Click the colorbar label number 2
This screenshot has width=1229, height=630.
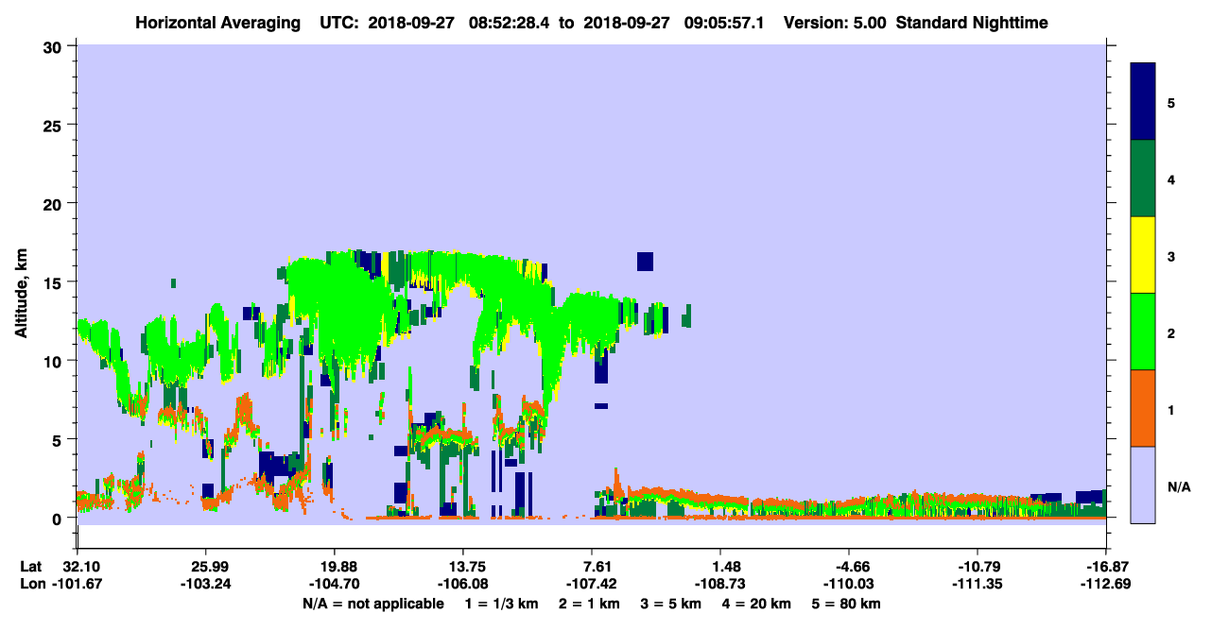coord(1171,332)
